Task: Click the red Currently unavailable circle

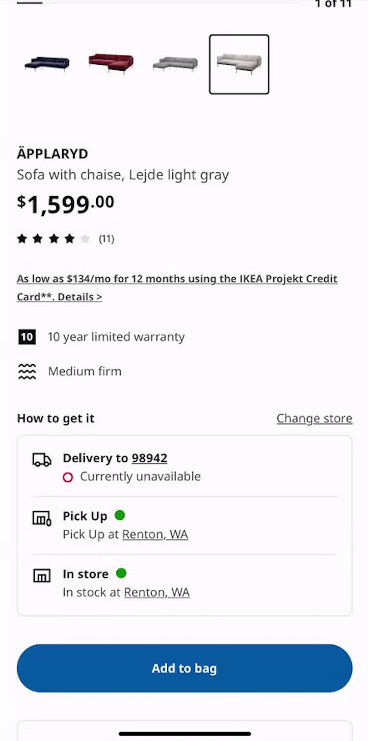Action: [x=68, y=477]
